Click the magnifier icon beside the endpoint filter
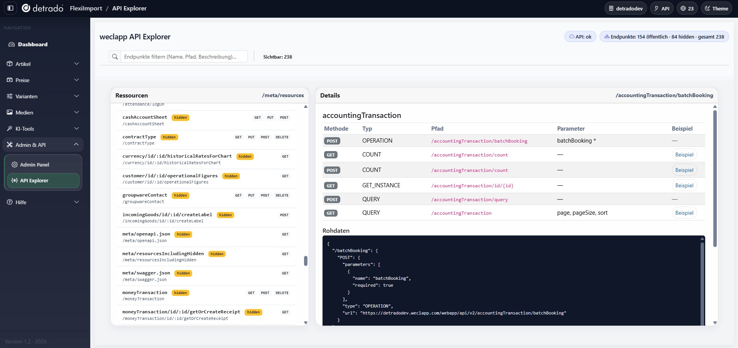Image resolution: width=738 pixels, height=348 pixels. click(115, 57)
